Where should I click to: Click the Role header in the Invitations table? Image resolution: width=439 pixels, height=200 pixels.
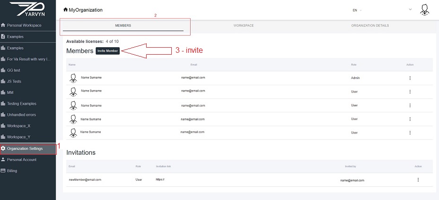138,167
